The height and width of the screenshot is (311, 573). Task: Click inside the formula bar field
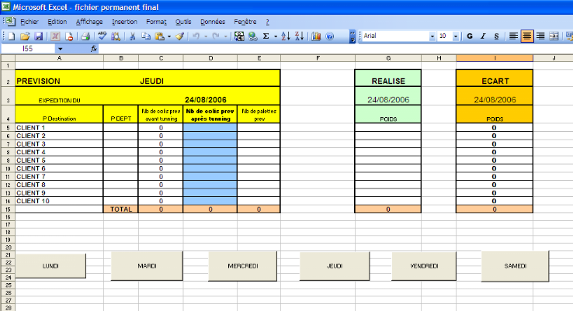(x=335, y=49)
